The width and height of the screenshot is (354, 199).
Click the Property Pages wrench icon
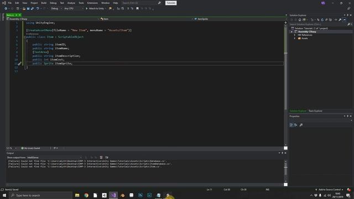point(301,125)
